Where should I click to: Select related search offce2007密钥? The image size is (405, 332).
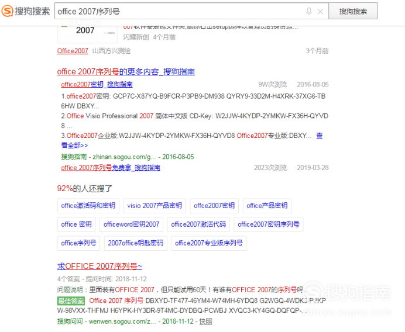pyautogui.click(x=214, y=206)
